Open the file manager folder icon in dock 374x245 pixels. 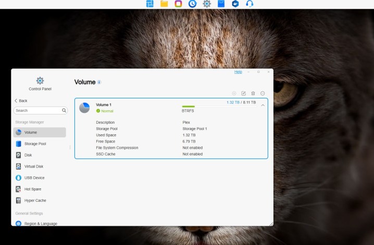click(x=164, y=4)
